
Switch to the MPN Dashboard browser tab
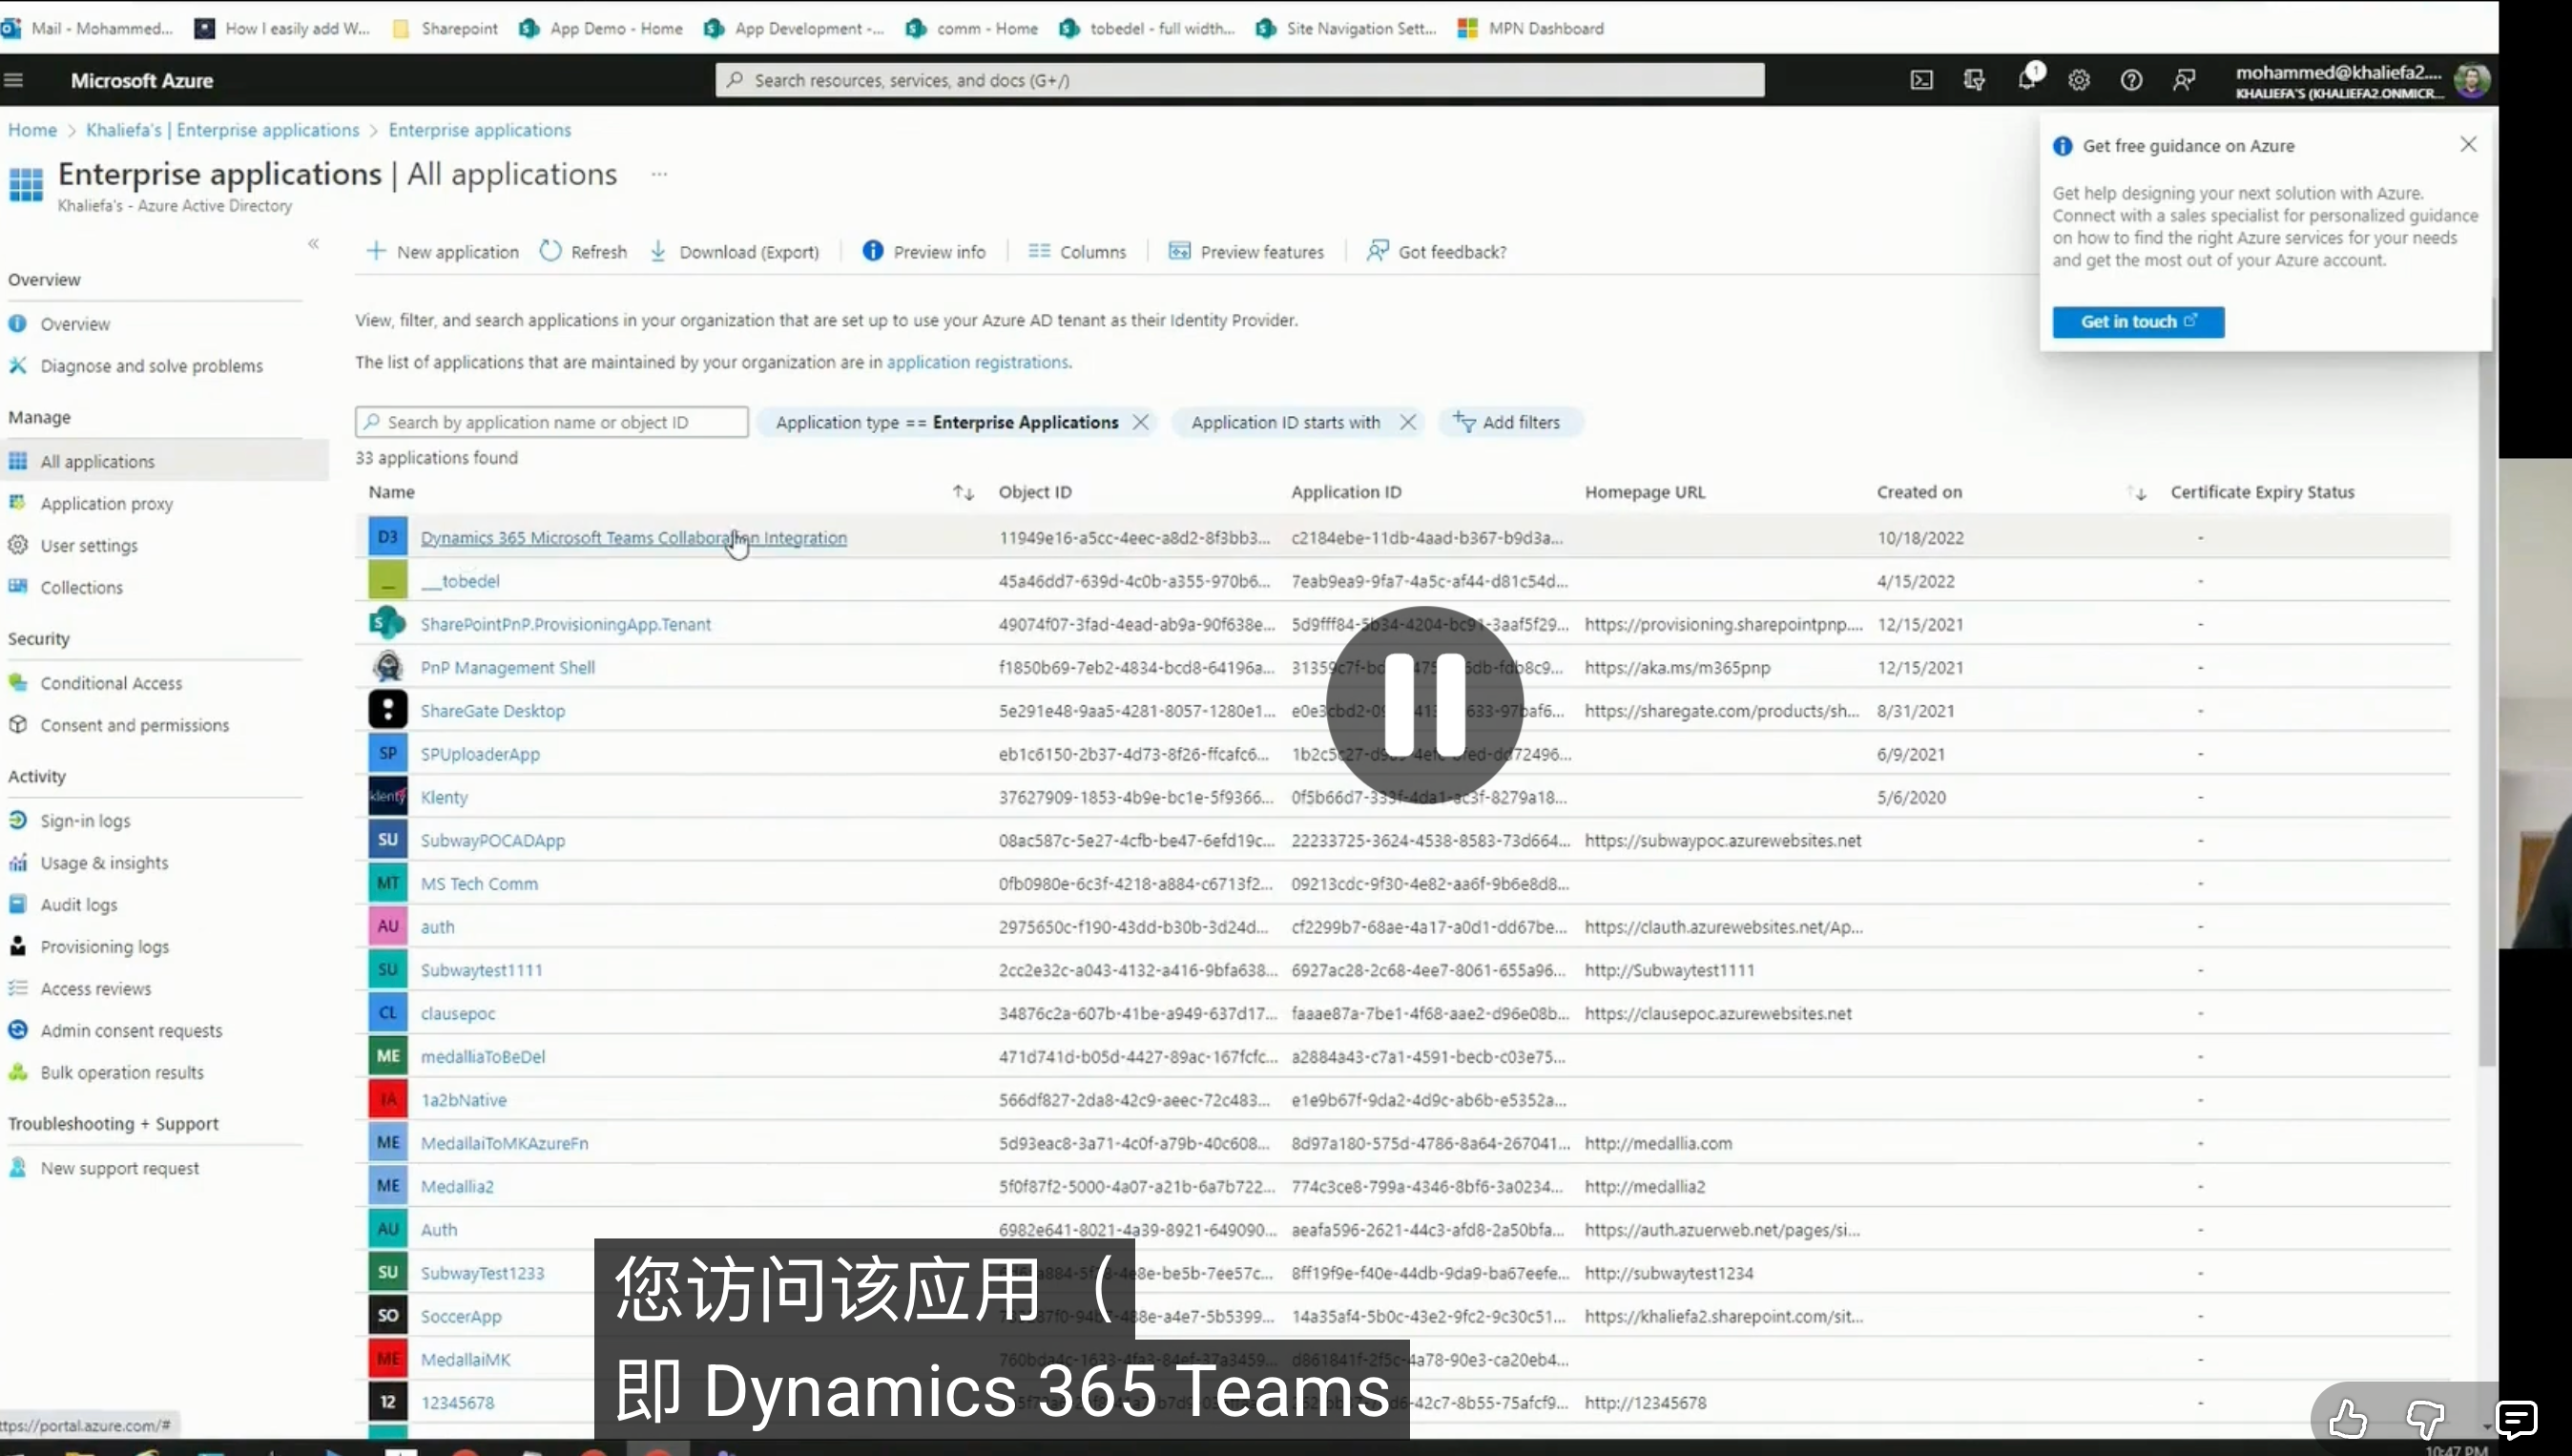1530,28
